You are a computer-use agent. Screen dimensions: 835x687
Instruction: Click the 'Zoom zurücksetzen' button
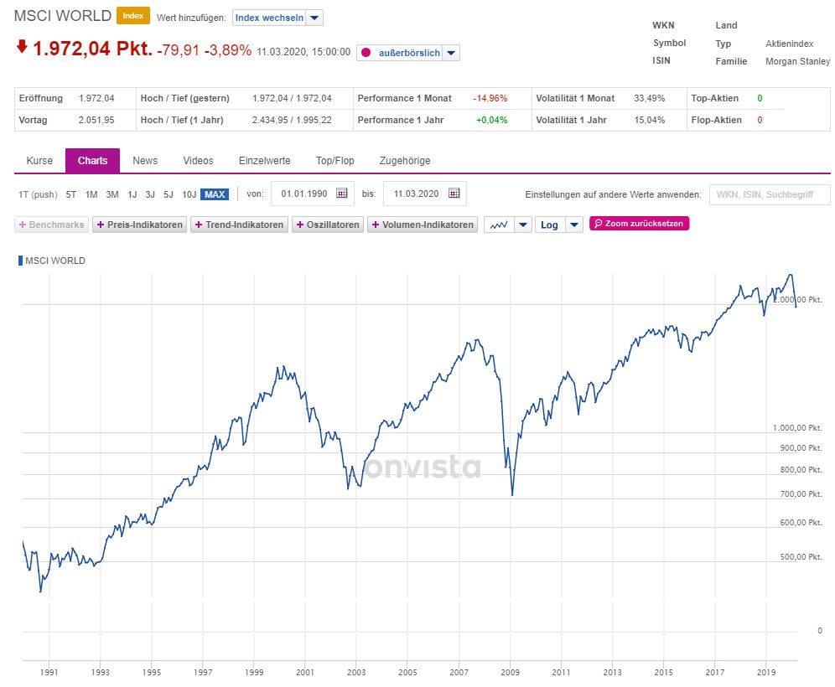click(639, 224)
